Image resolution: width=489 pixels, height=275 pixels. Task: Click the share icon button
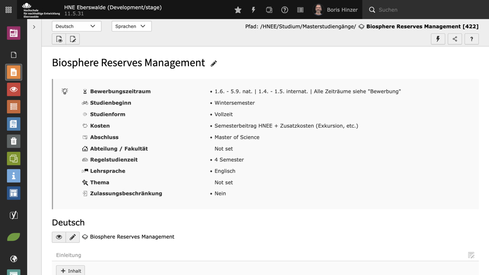point(455,39)
